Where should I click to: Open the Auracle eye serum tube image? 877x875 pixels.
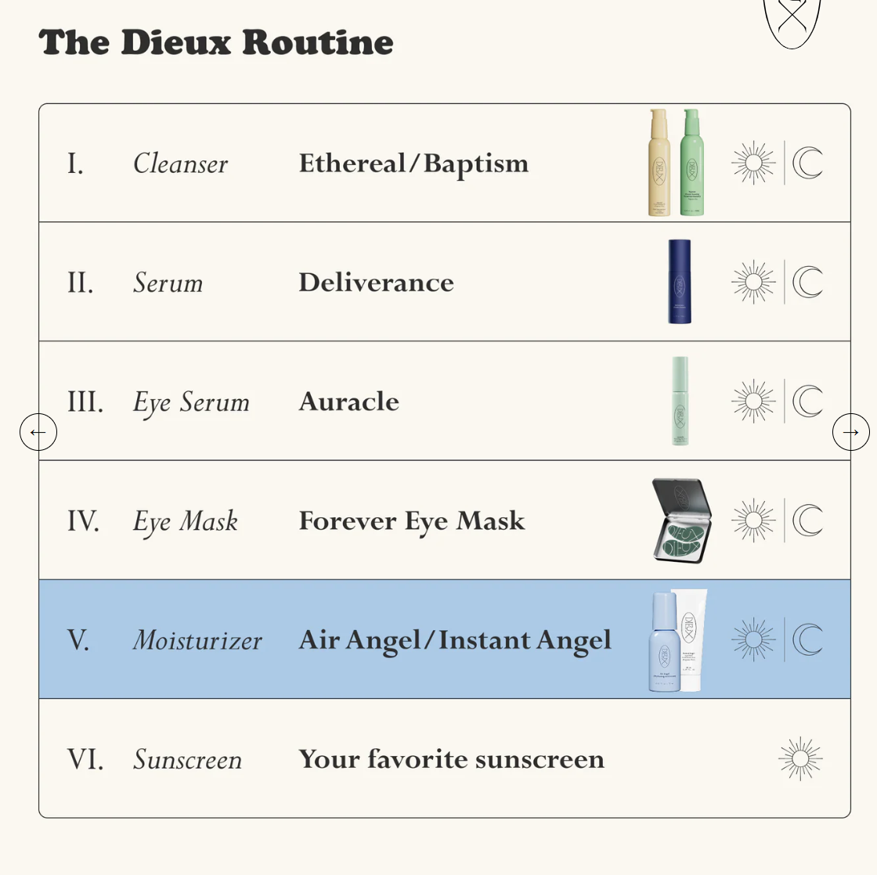[680, 401]
